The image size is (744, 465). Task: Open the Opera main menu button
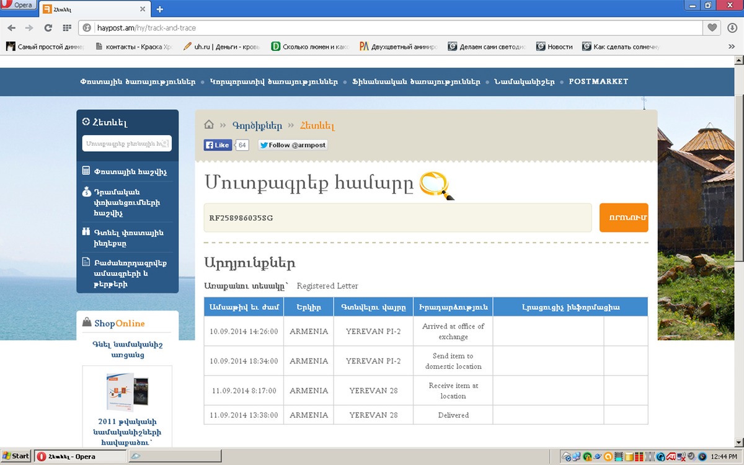pos(19,6)
